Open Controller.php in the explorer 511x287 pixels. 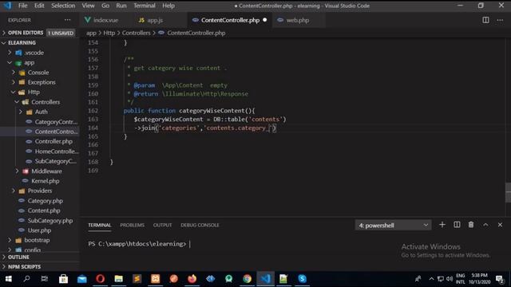point(40,141)
